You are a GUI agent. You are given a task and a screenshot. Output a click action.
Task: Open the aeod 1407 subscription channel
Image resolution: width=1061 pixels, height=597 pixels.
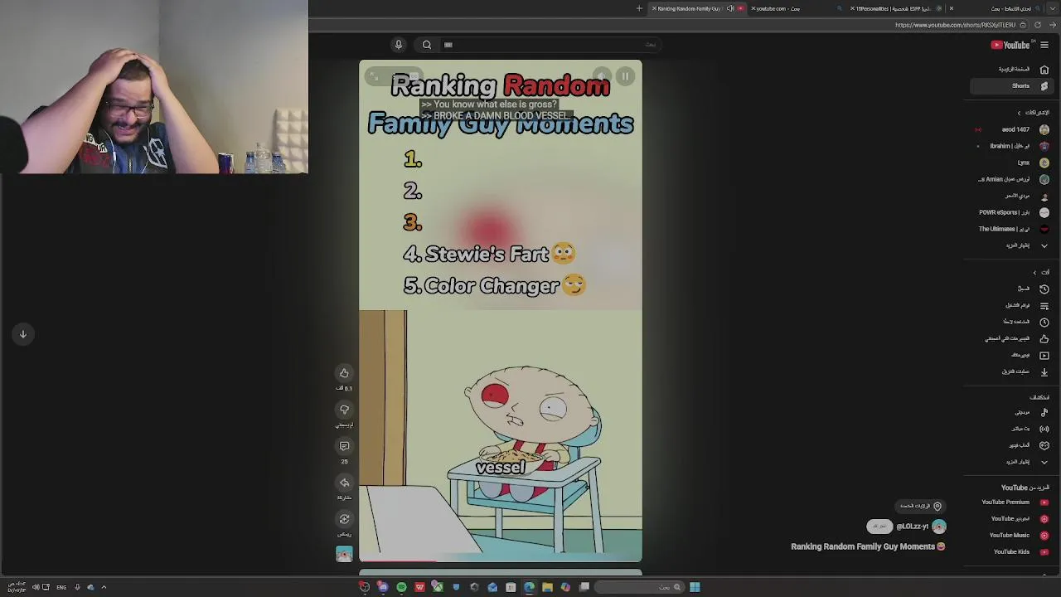click(1013, 129)
